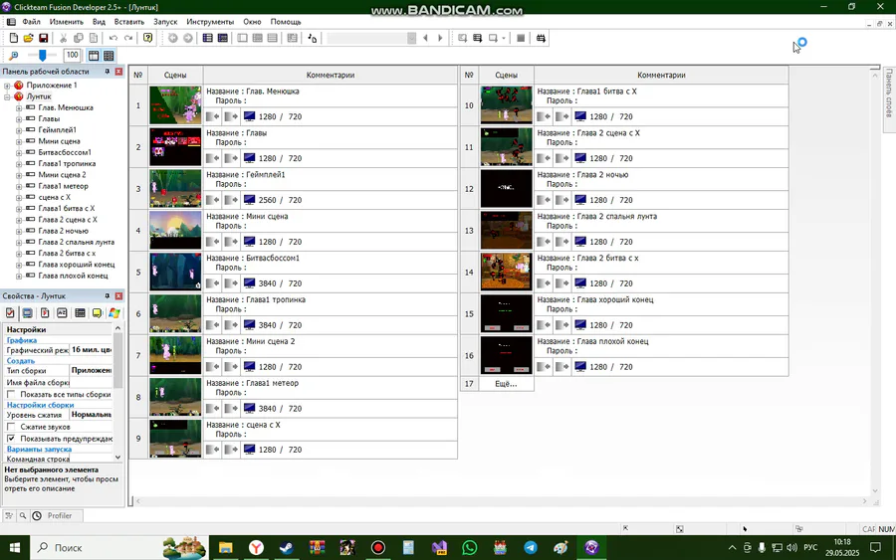
Task: Select Глава хороший конец in workspace tree
Action: click(76, 265)
